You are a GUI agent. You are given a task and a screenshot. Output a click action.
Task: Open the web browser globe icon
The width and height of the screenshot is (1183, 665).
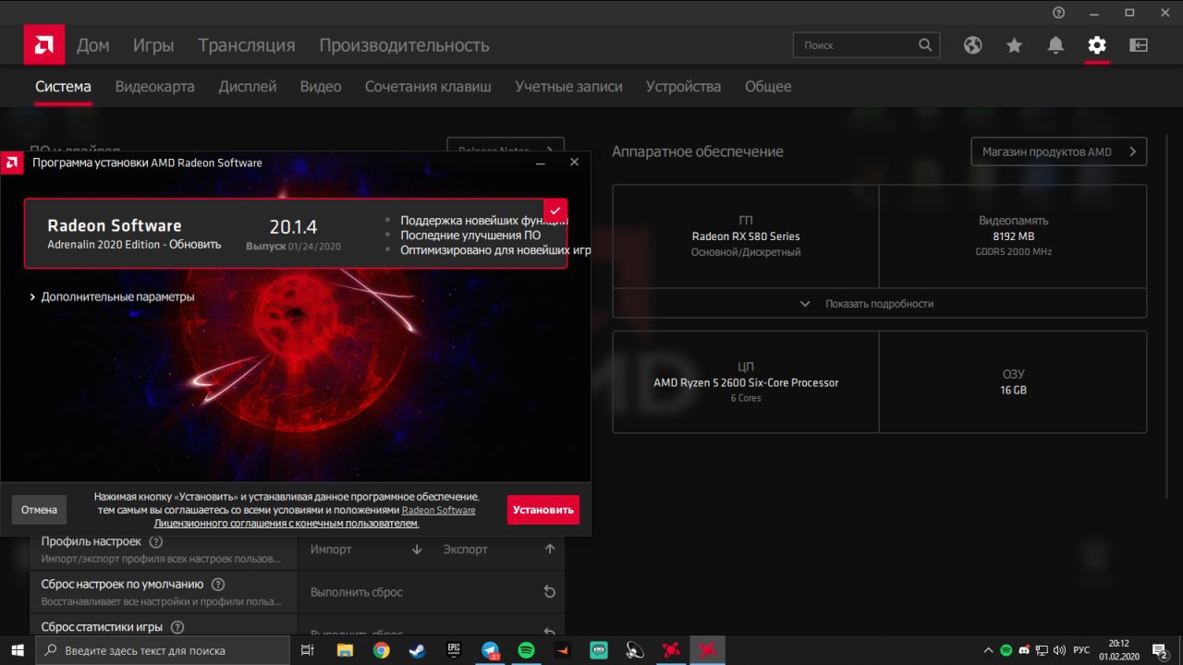(972, 45)
